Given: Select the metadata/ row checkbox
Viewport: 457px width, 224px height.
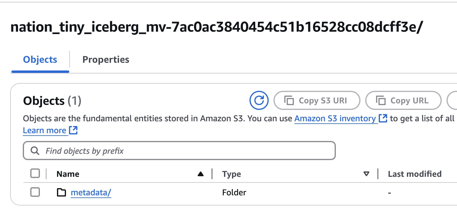Looking at the screenshot, I should coord(35,193).
